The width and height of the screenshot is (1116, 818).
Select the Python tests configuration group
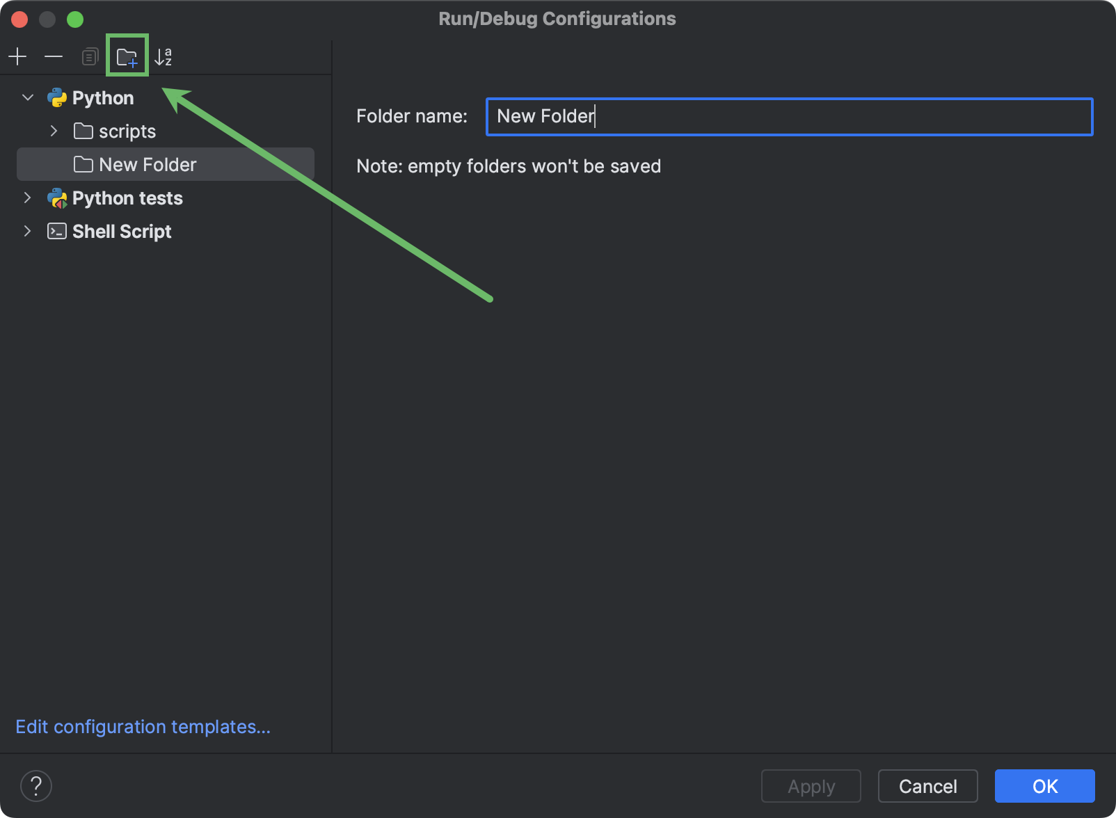(x=127, y=198)
